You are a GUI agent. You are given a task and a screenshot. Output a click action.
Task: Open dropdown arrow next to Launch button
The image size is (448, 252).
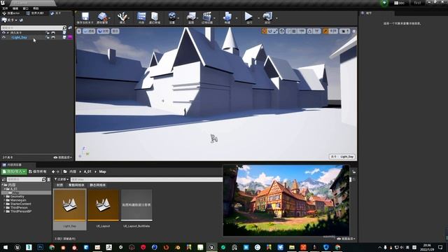(276, 18)
